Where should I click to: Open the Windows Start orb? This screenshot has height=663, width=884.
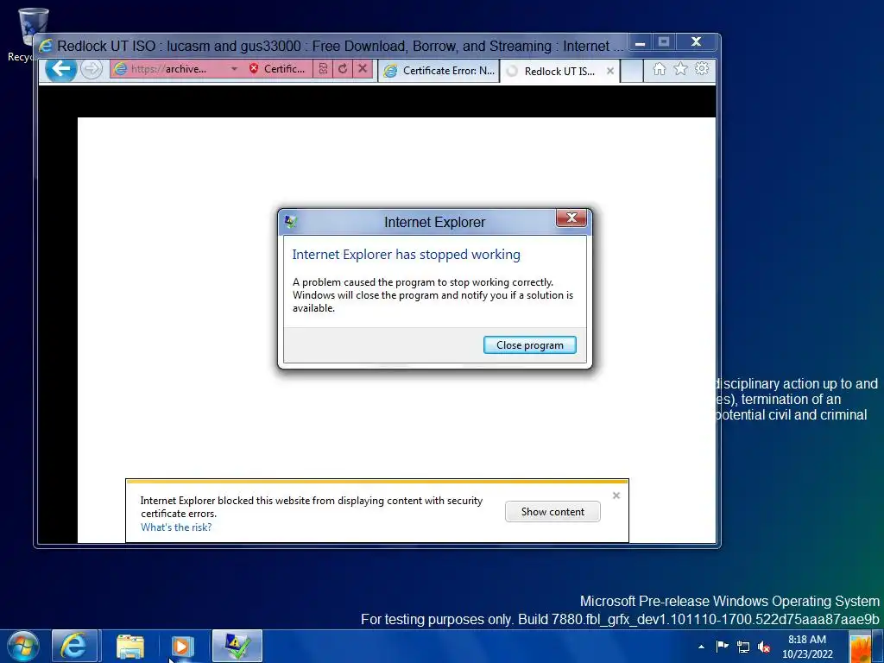pos(23,646)
